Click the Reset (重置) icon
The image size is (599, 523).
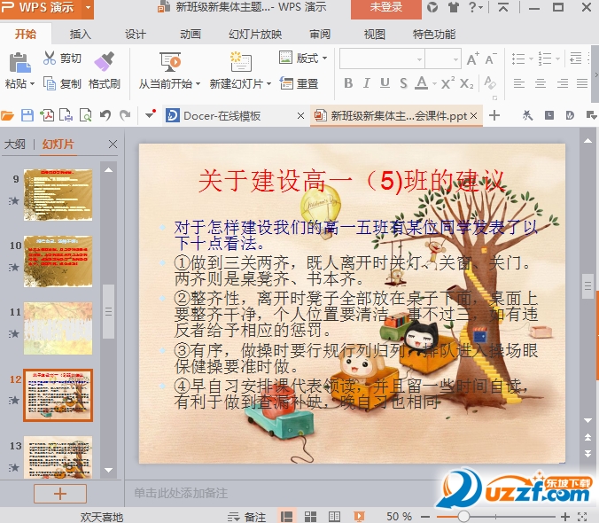click(x=286, y=83)
